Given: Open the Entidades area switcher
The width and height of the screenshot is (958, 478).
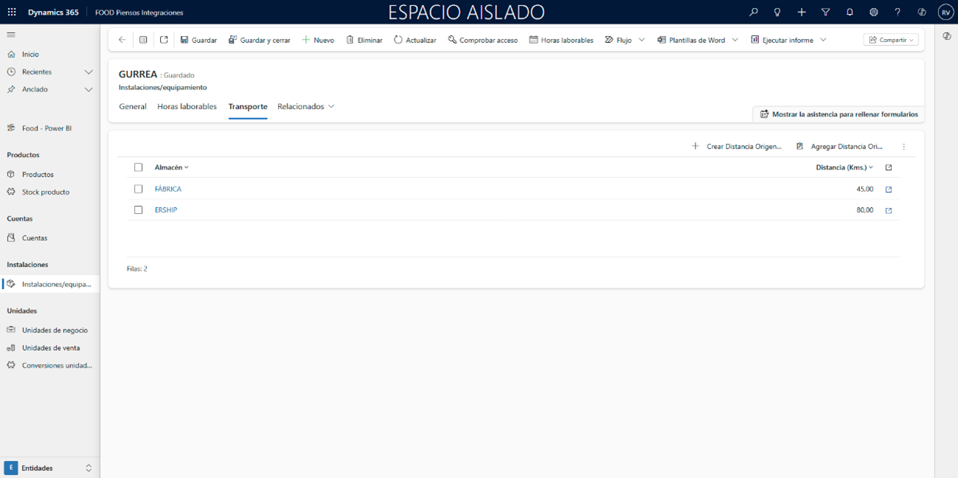Looking at the screenshot, I should click(49, 468).
